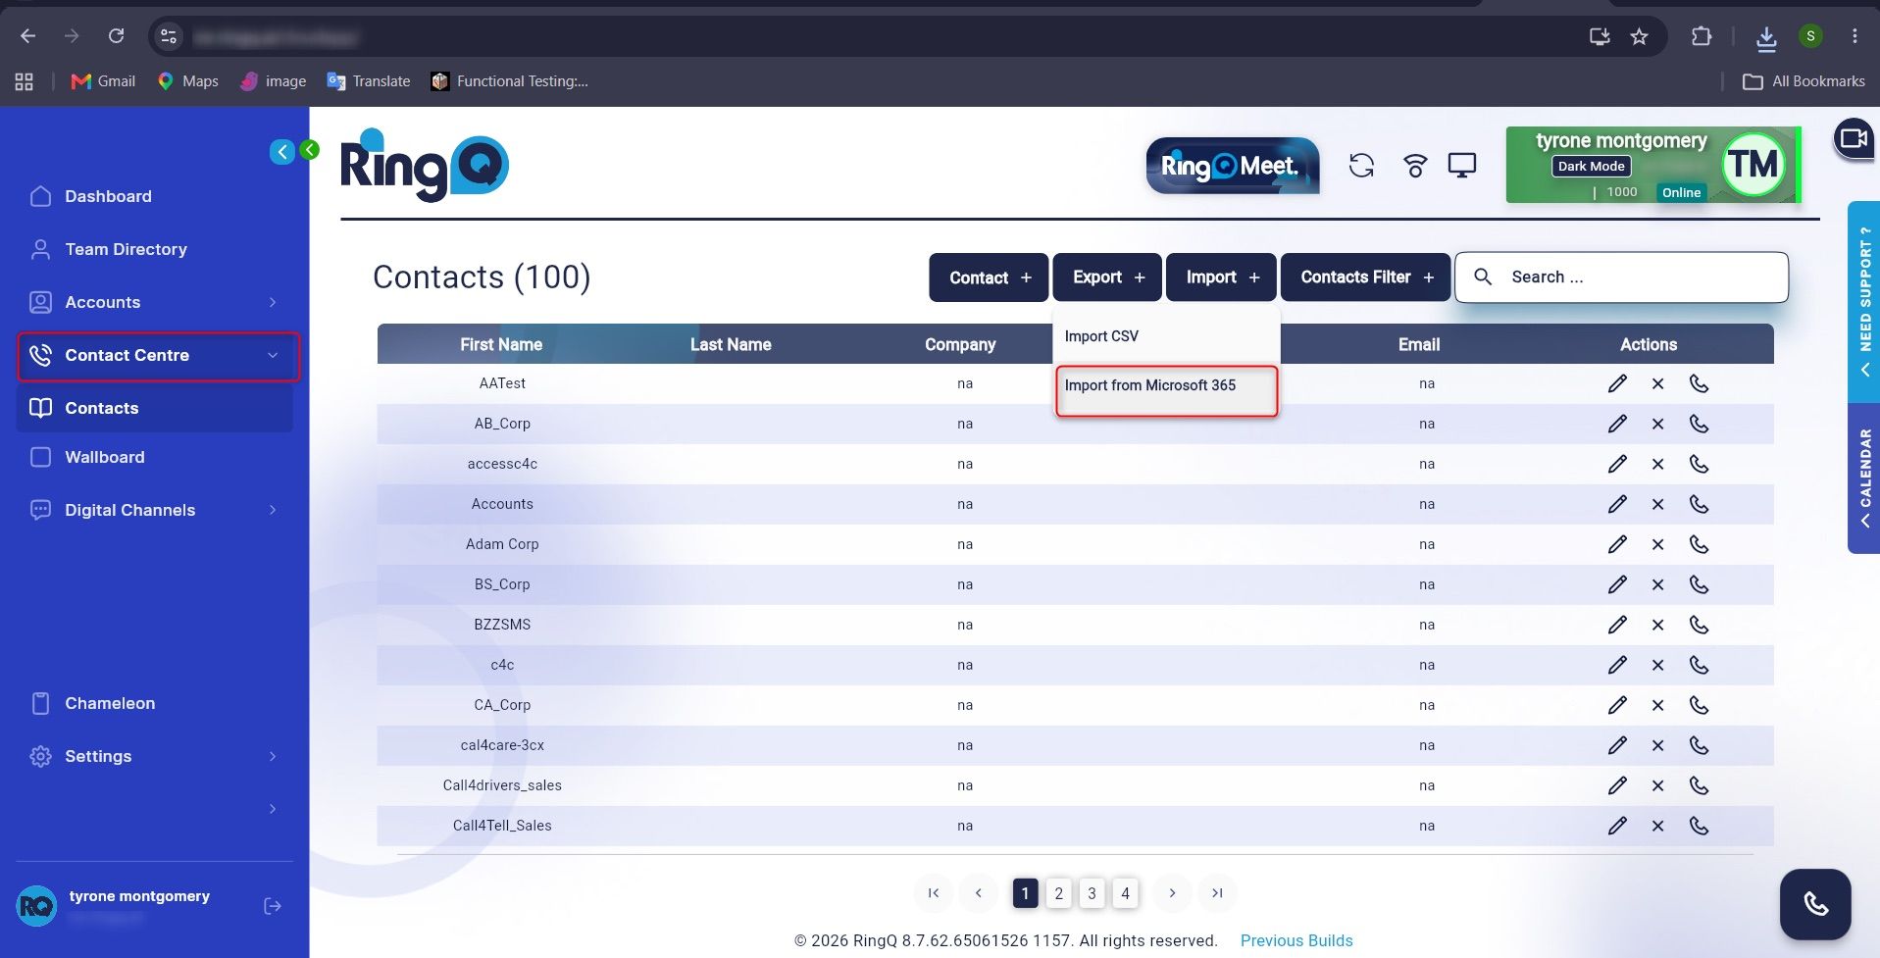Screen dimensions: 1880x958
Task: Open the floating phone dialer
Action: coord(1815,904)
